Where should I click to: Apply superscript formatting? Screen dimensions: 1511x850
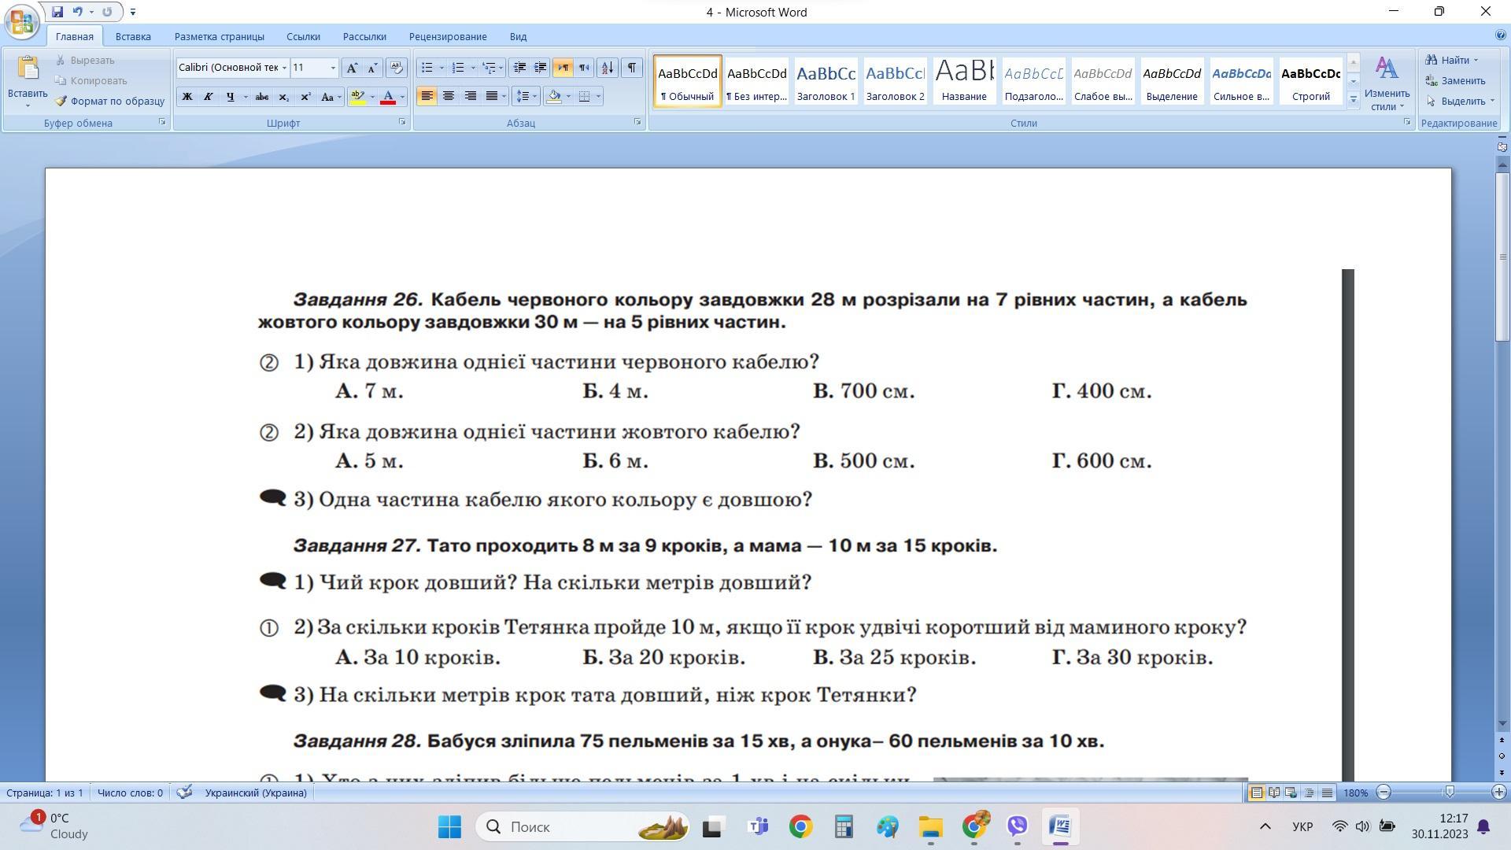306,97
